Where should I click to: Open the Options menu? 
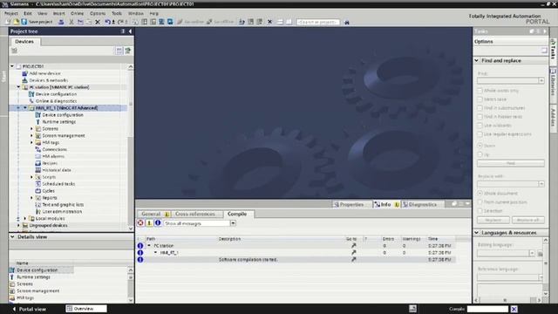click(x=98, y=13)
